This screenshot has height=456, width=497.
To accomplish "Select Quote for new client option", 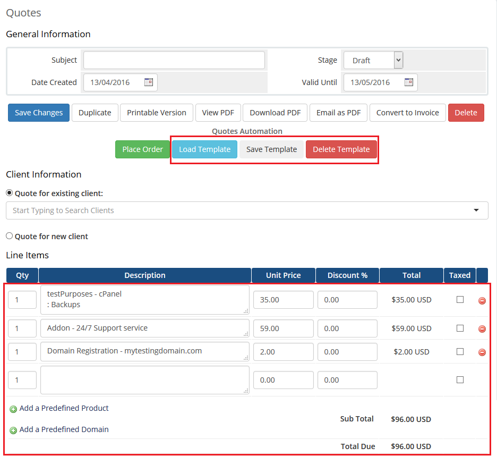I will point(10,236).
